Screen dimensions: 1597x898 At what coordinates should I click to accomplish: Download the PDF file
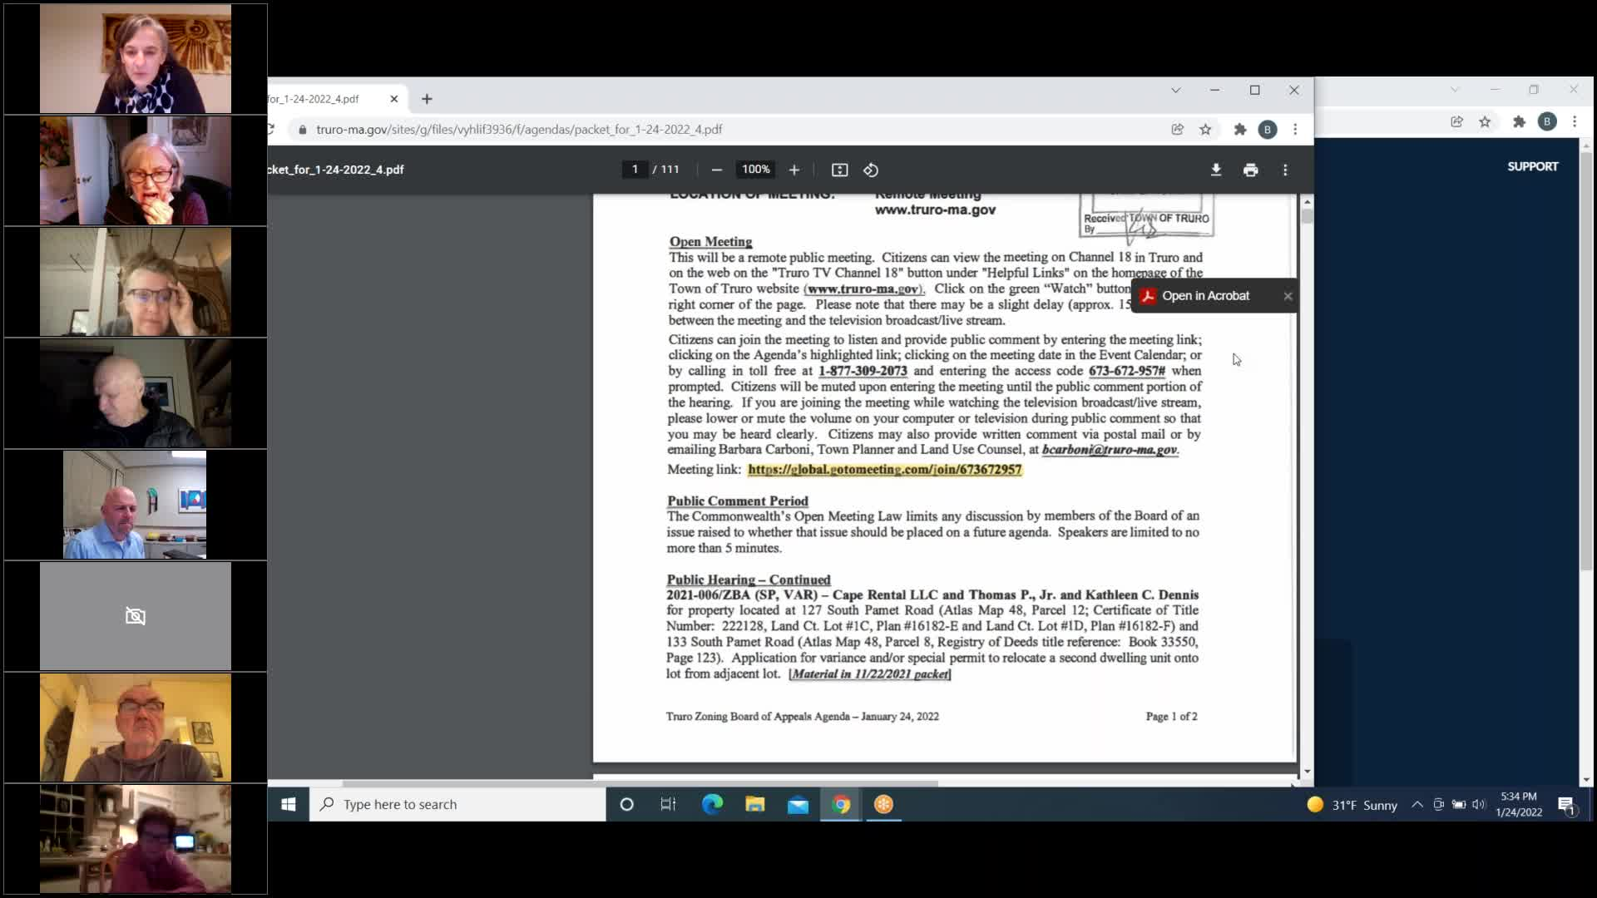tap(1215, 170)
